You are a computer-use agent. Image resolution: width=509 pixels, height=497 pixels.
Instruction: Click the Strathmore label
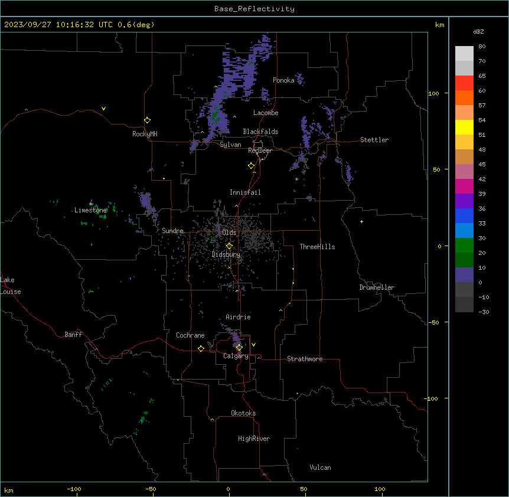pos(305,359)
